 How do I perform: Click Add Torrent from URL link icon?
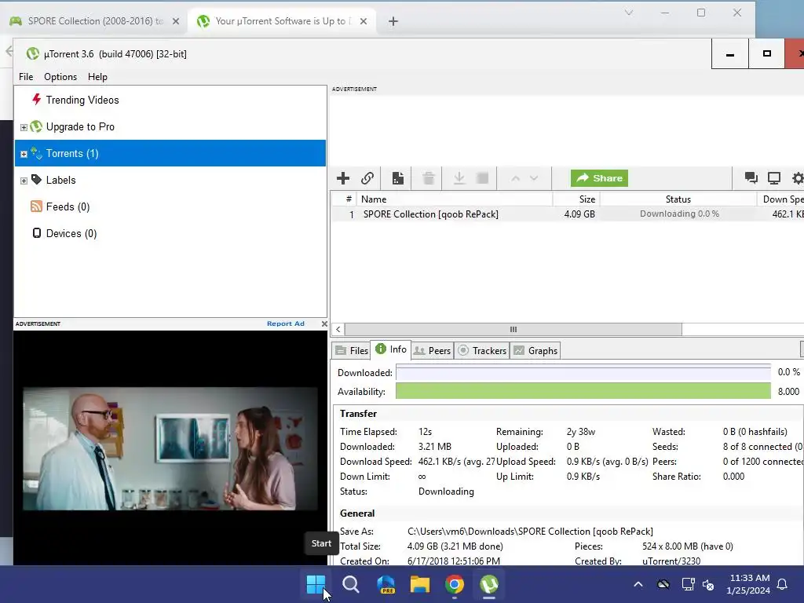click(367, 178)
